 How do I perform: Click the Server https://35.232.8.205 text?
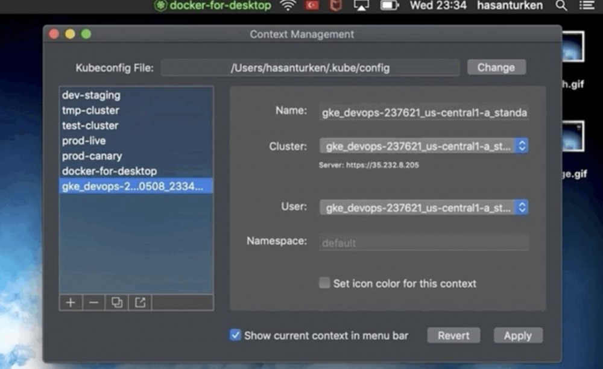point(369,165)
